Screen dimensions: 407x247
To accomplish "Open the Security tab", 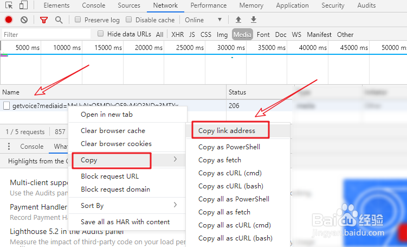I will [x=333, y=5].
